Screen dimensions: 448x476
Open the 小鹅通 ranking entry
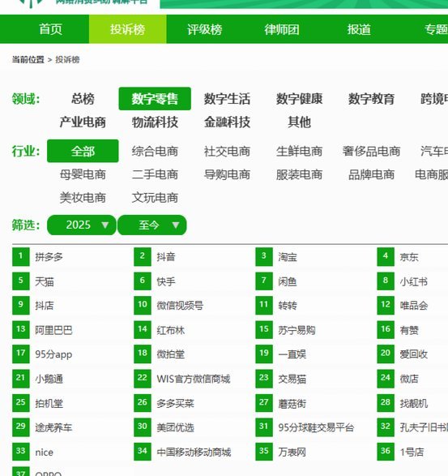coord(49,379)
